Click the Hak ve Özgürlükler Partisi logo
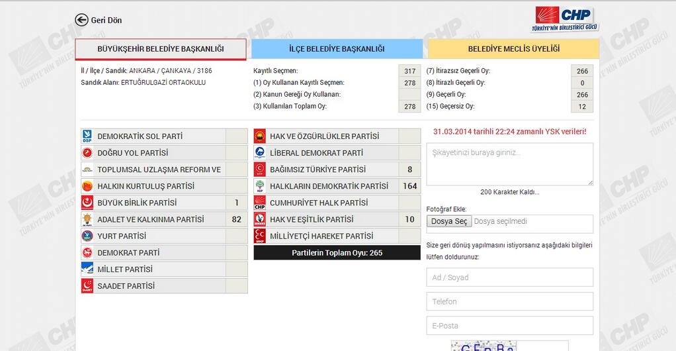 [259, 136]
